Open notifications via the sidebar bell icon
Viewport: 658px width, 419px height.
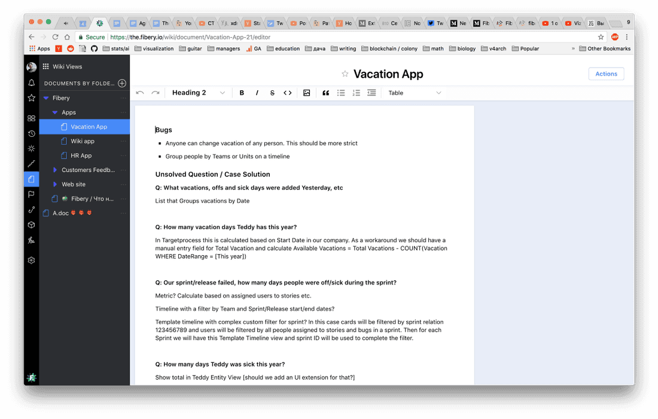click(31, 82)
